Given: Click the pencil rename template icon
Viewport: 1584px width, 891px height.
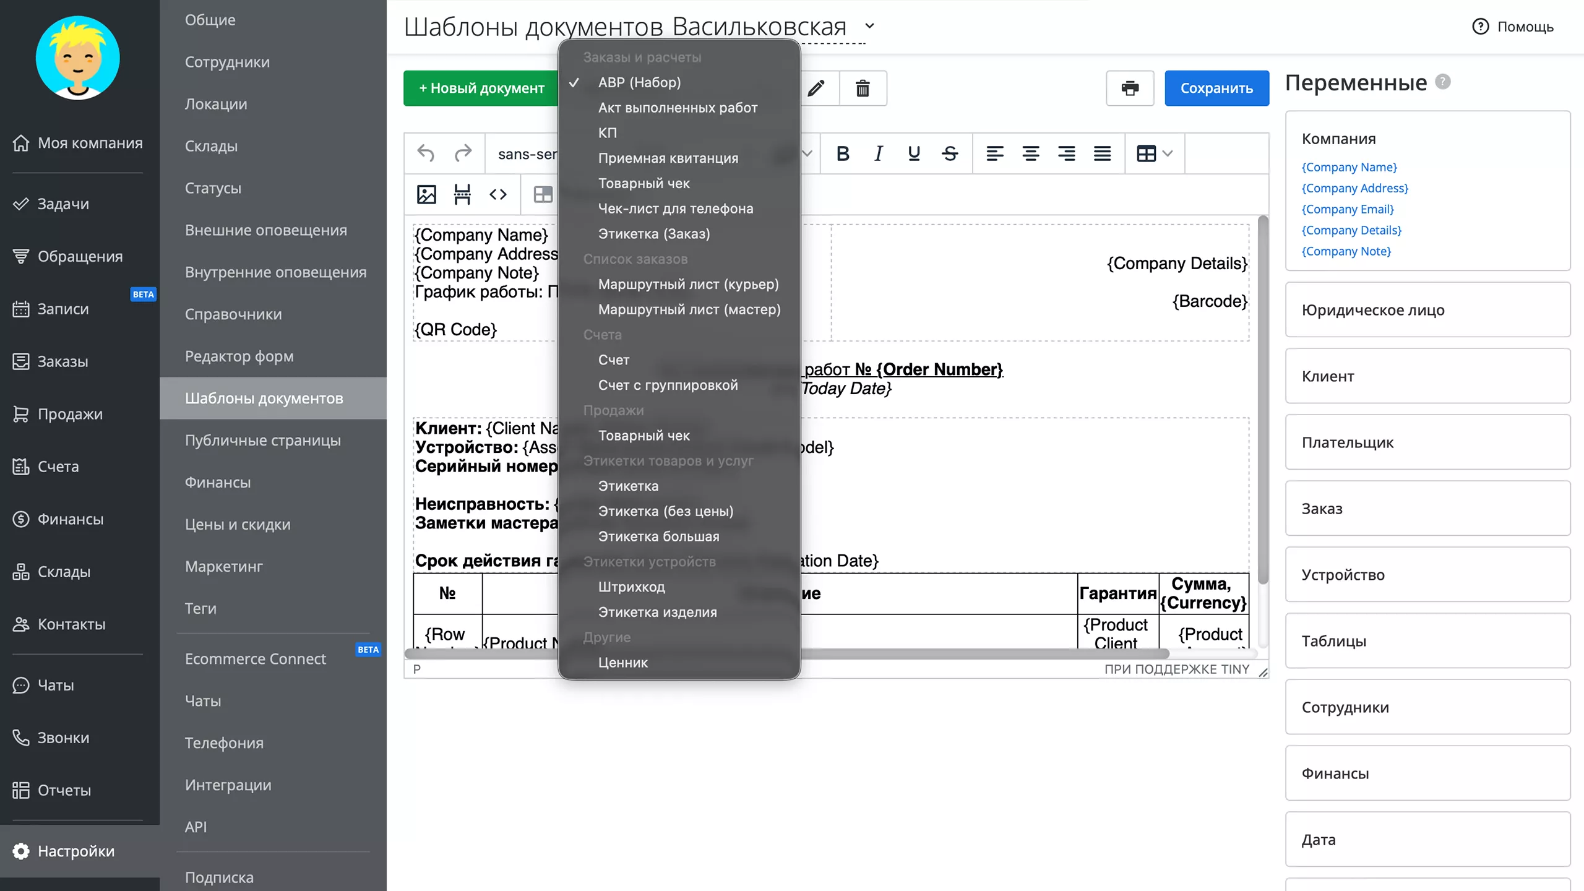Looking at the screenshot, I should pyautogui.click(x=816, y=88).
